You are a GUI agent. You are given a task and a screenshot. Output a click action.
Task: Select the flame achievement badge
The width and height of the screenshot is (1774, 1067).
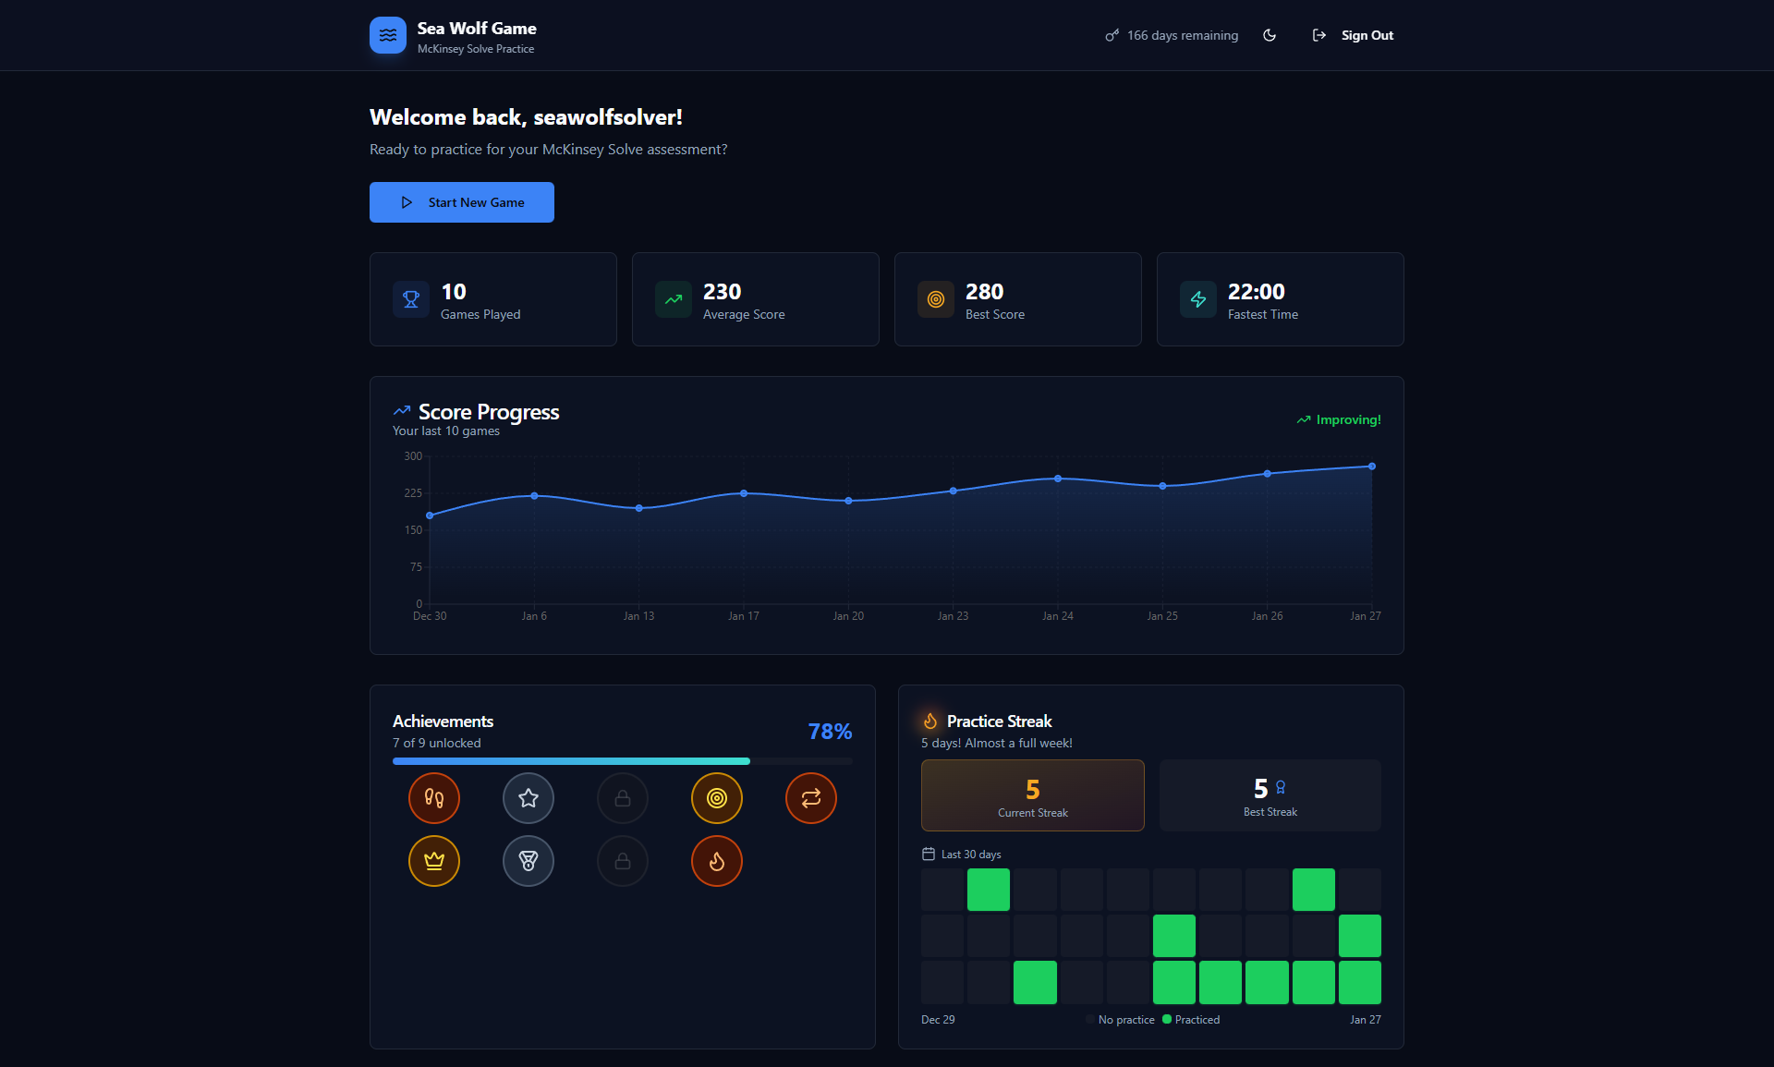pos(717,861)
